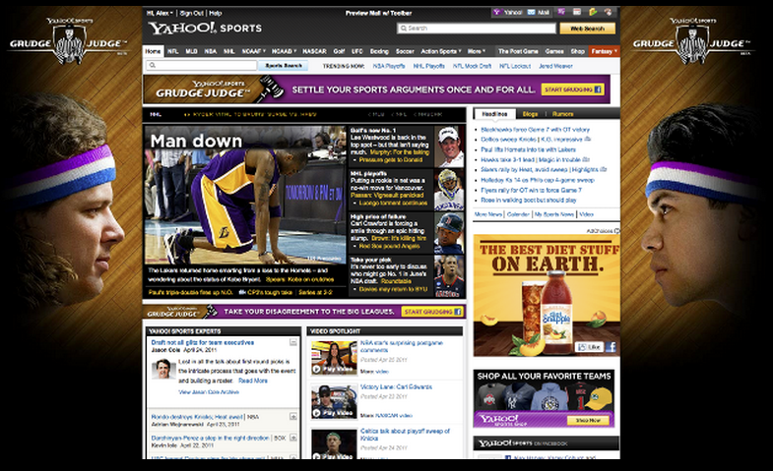The height and width of the screenshot is (471, 773).
Task: Open the NBA Playoffs trending link
Action: point(389,66)
